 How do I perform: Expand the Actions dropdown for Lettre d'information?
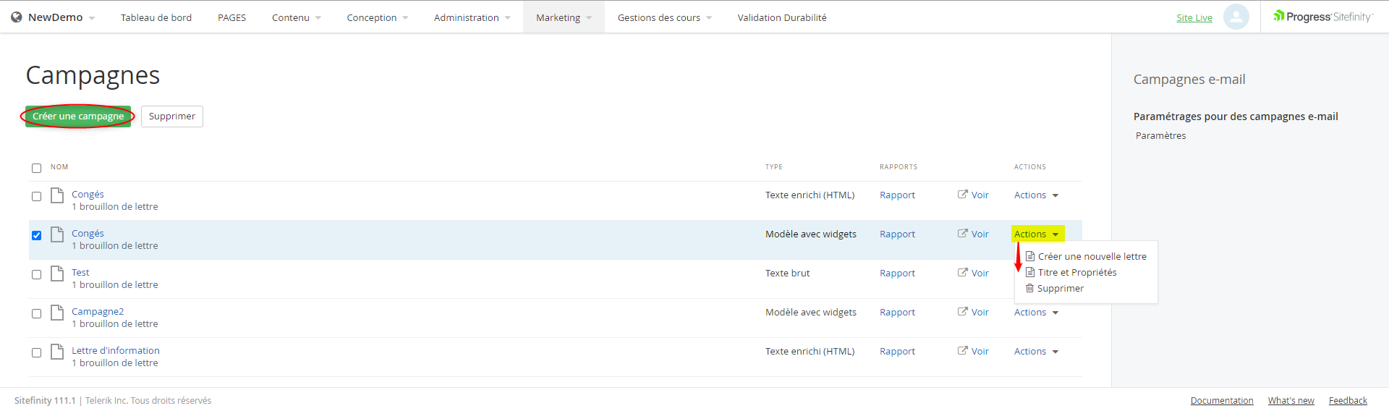point(1036,351)
